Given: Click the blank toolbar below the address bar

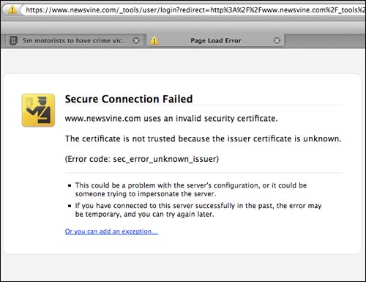Looking at the screenshot, I should point(183,26).
